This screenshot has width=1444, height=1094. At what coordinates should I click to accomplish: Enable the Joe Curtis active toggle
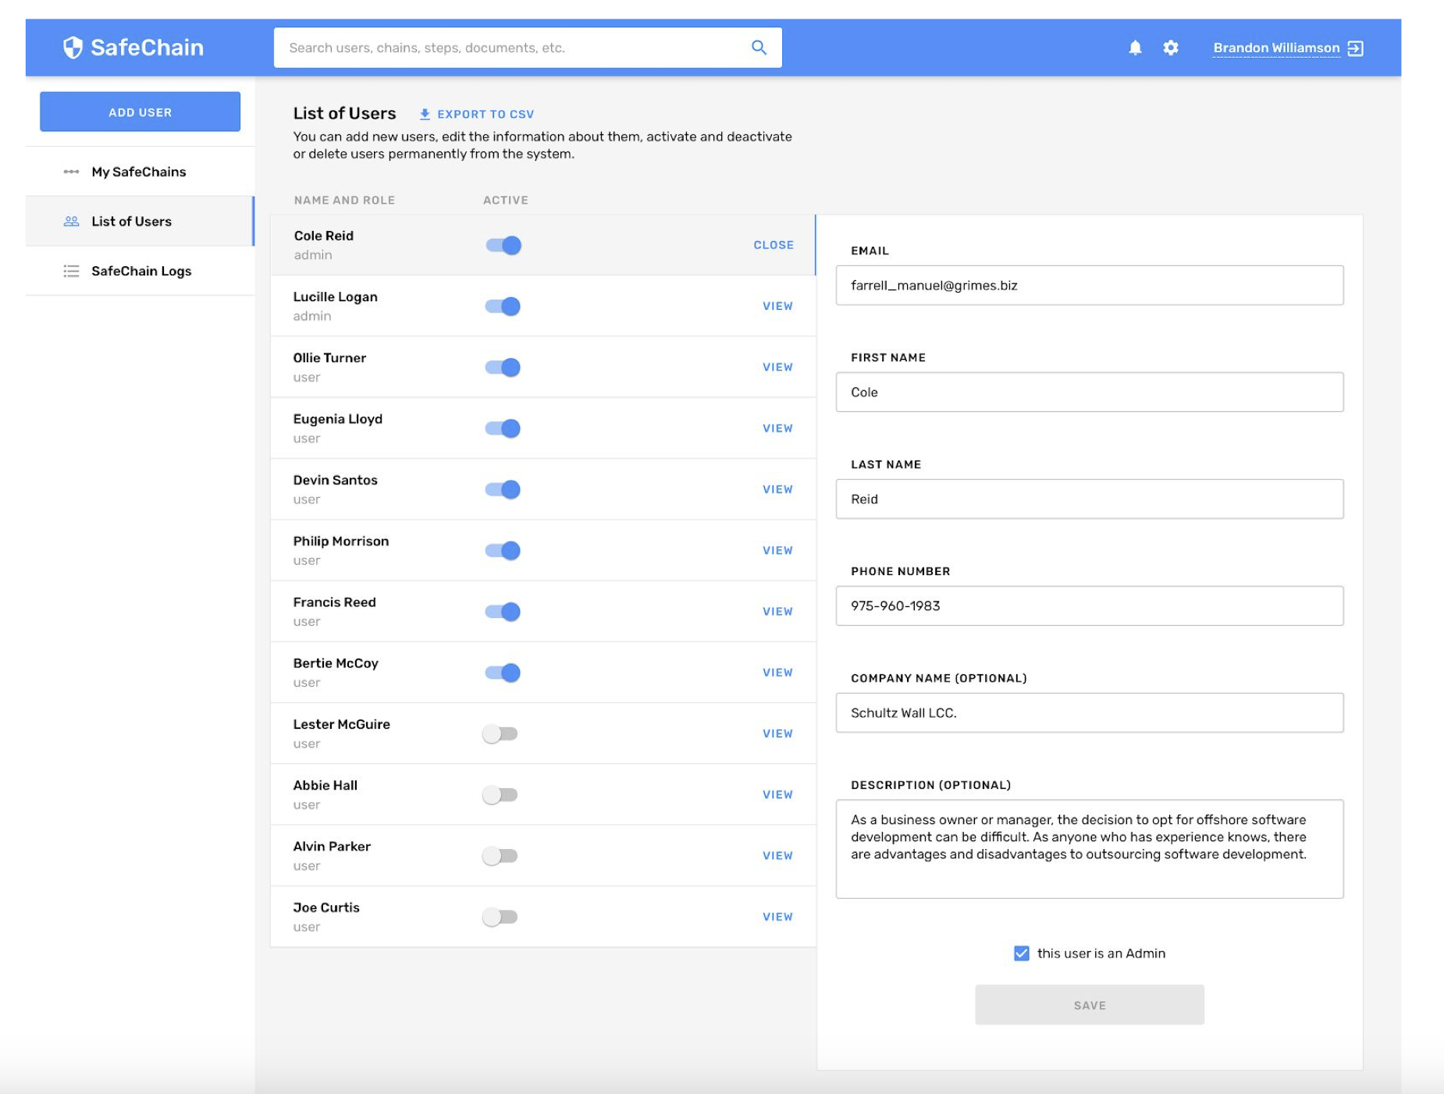click(500, 917)
